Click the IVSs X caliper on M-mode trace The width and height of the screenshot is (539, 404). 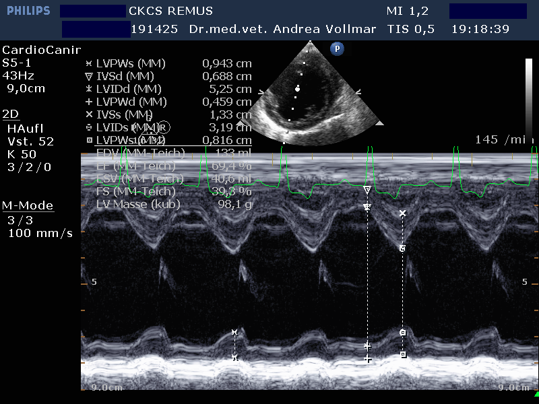pyautogui.click(x=403, y=213)
